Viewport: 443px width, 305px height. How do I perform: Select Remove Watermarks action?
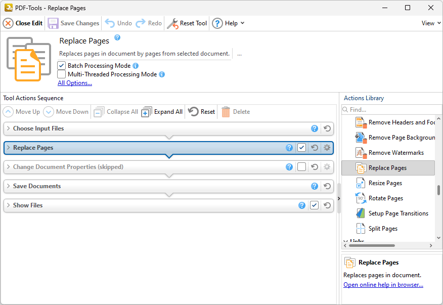point(389,153)
